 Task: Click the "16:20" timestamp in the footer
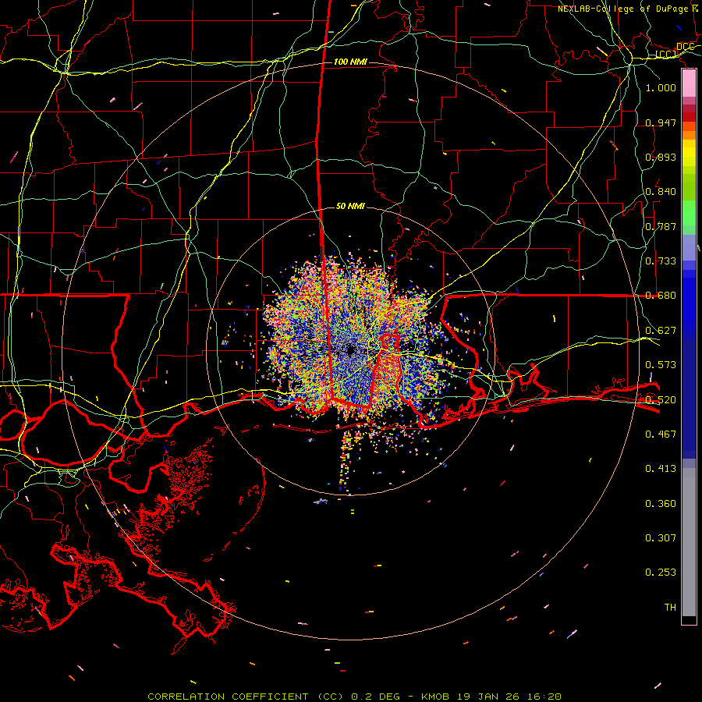pos(543,697)
